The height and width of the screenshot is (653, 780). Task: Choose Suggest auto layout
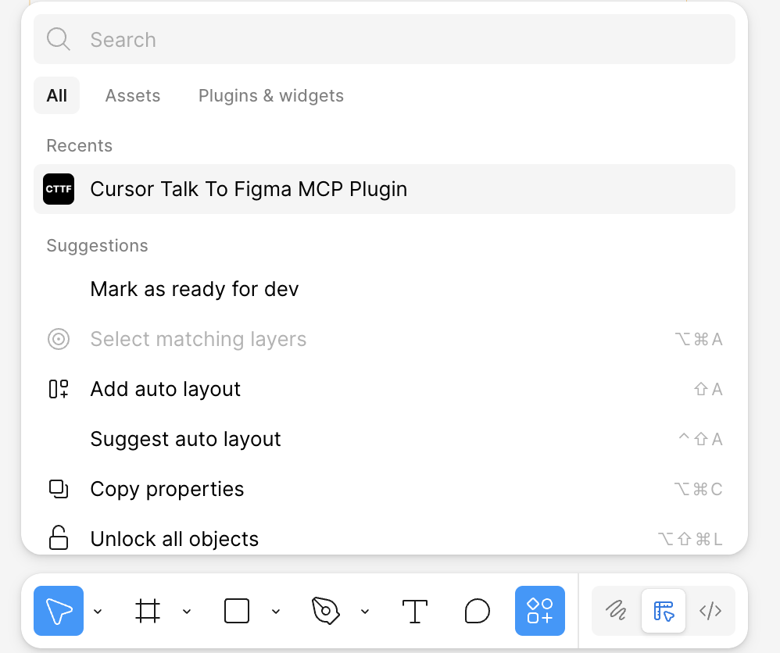(x=385, y=439)
